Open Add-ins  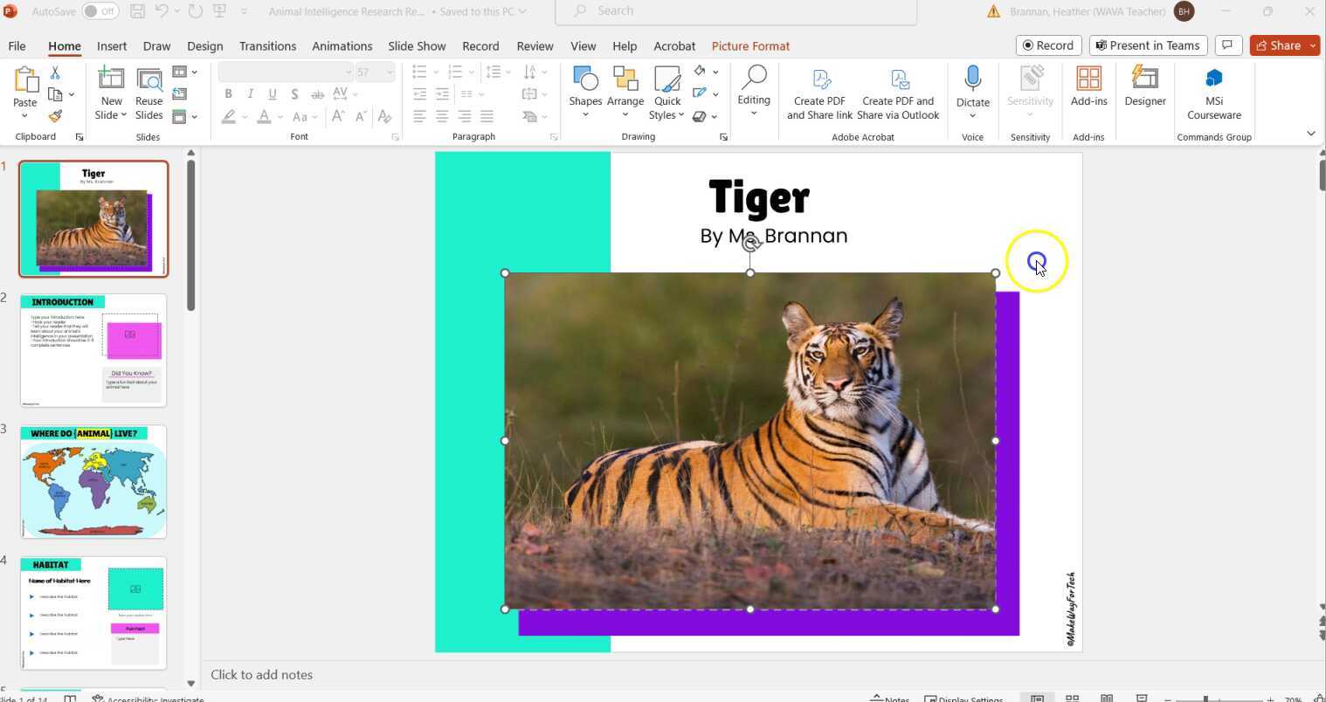tap(1088, 87)
